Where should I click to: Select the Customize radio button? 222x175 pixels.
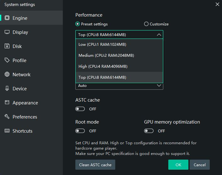(146, 24)
